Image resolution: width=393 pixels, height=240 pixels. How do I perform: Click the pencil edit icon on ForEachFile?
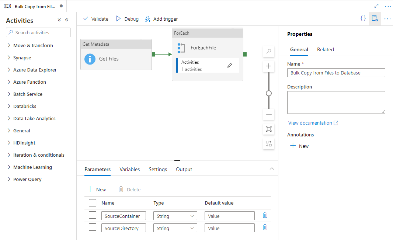click(x=230, y=65)
